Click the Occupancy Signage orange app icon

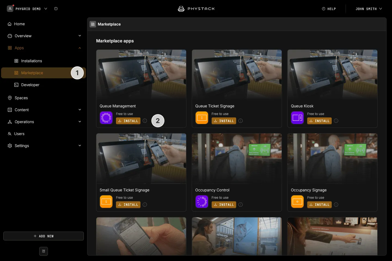click(297, 202)
